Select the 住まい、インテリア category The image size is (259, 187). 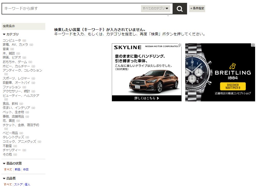pos(16,108)
